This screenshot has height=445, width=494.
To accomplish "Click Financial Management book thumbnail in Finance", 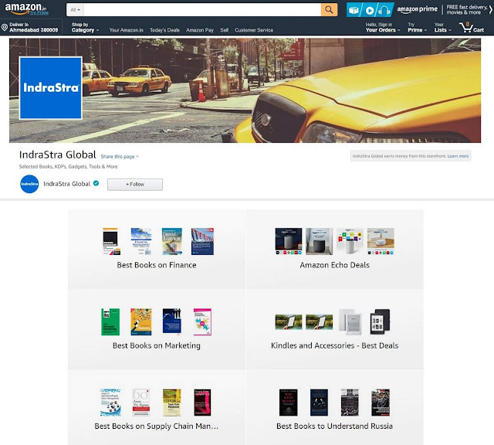I will coord(141,241).
